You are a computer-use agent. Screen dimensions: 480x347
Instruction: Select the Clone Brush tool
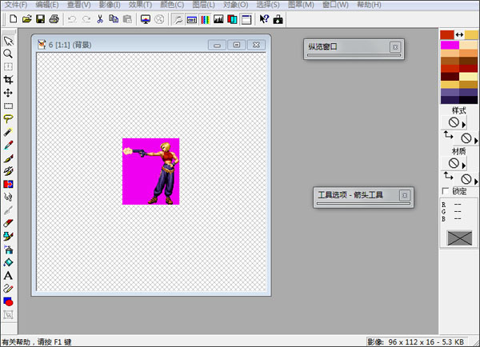tap(8, 171)
